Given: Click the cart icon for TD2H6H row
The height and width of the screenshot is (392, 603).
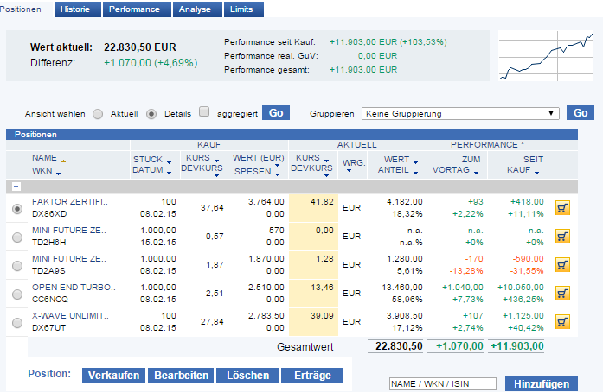Looking at the screenshot, I should (x=562, y=236).
